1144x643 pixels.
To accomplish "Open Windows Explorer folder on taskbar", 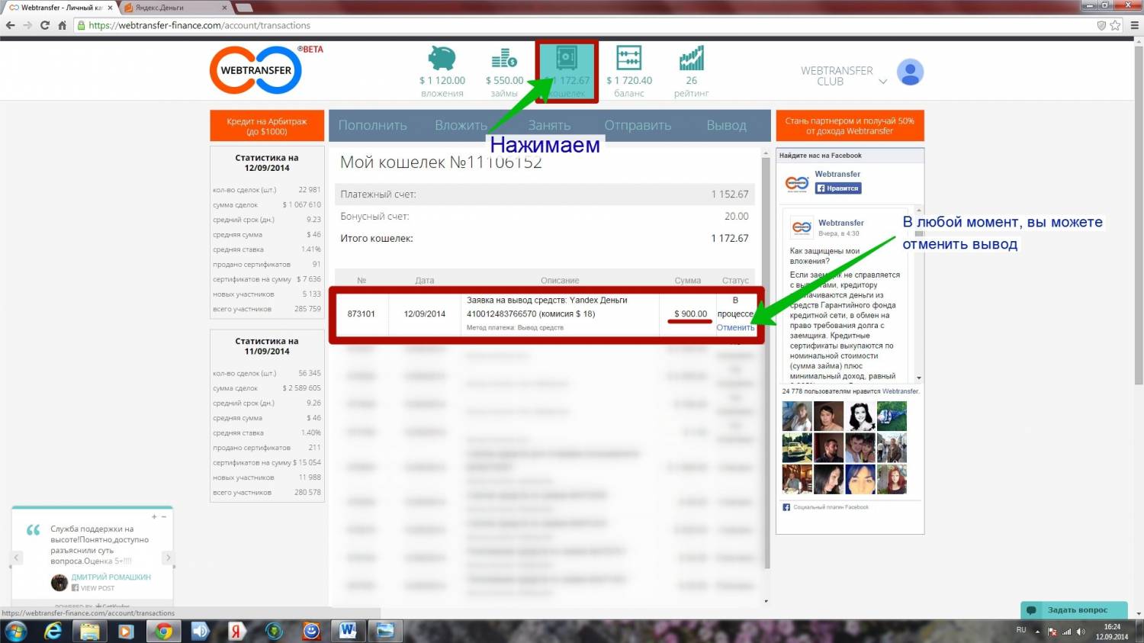I will (x=90, y=631).
